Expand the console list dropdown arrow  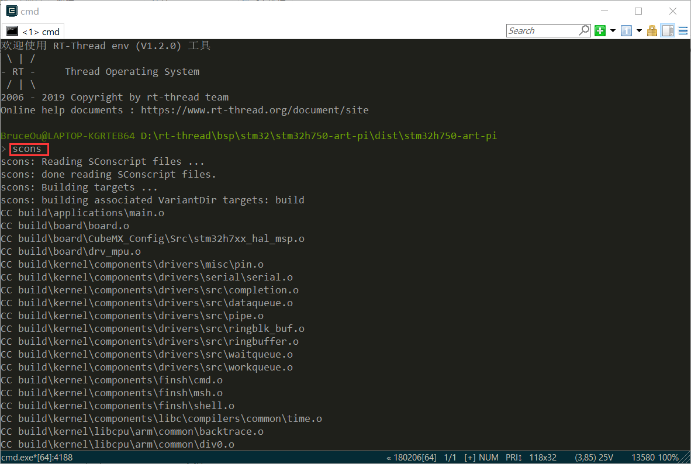(x=639, y=31)
